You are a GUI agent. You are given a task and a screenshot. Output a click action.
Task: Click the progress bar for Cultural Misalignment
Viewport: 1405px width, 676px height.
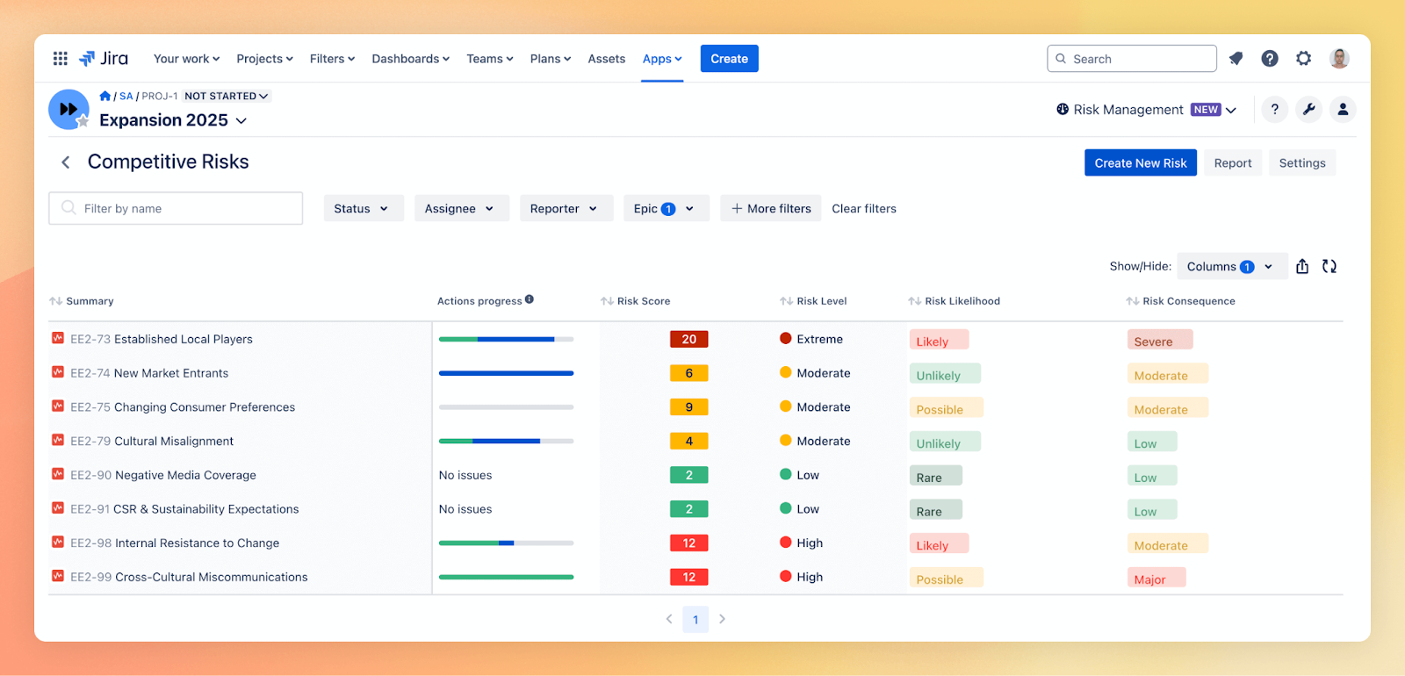pyautogui.click(x=506, y=441)
